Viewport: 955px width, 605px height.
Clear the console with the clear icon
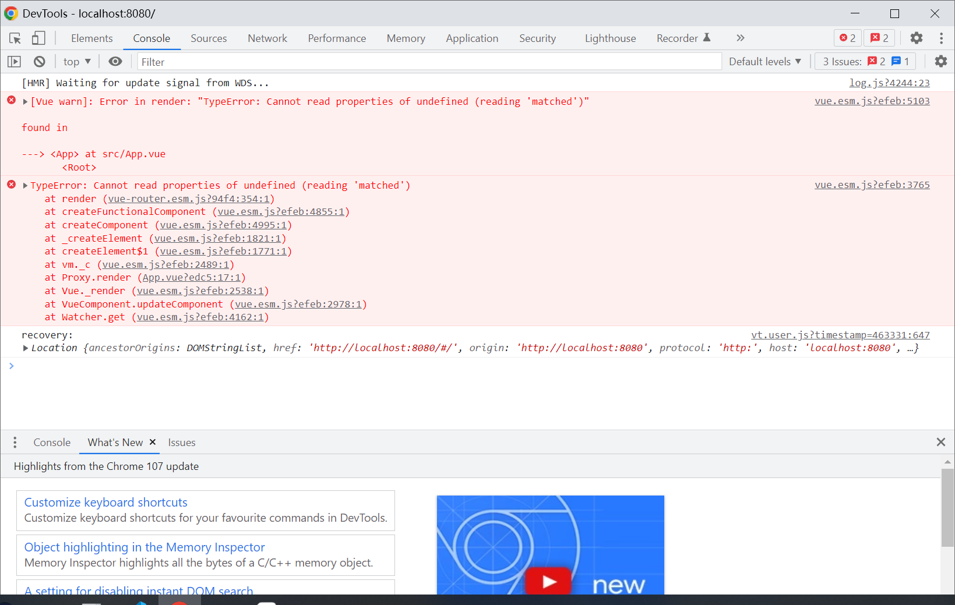click(40, 61)
